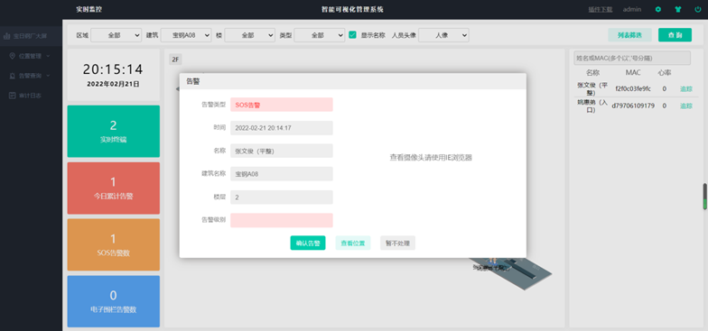Screen dimensions: 708x331
Task: Select the 宝日钢厂大屏 chart icon in sidebar
Action: pos(7,36)
